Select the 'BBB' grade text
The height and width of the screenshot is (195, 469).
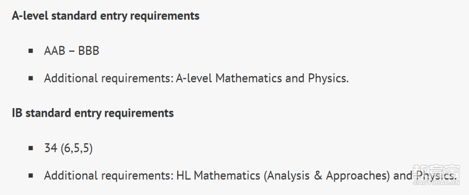pyautogui.click(x=89, y=51)
